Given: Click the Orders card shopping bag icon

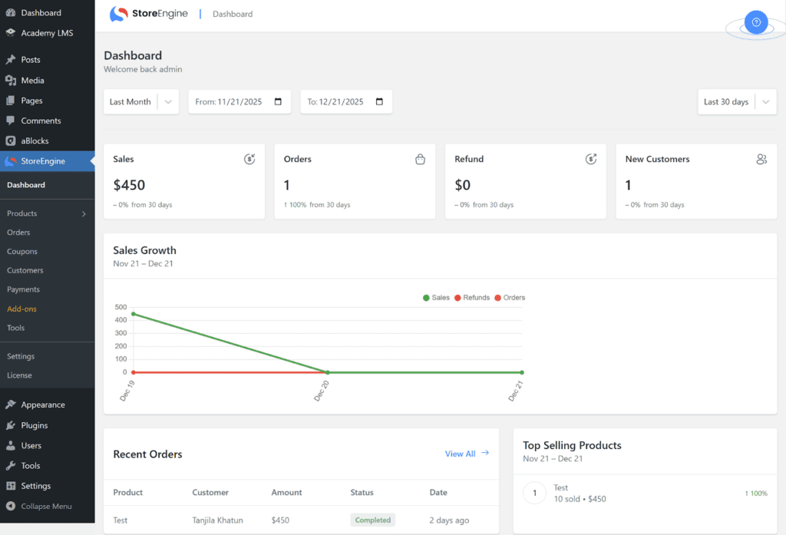Looking at the screenshot, I should pyautogui.click(x=420, y=160).
